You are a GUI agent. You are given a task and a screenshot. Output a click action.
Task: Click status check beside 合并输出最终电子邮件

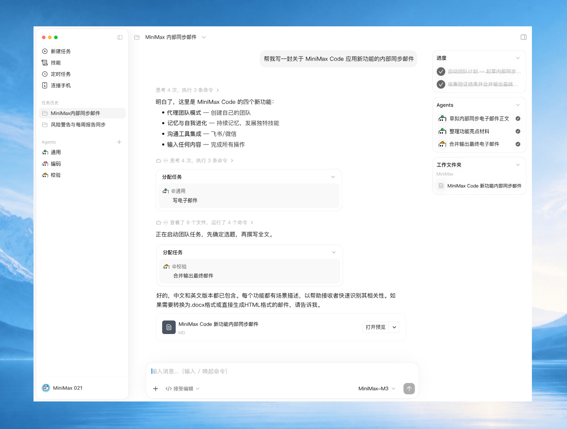click(518, 144)
